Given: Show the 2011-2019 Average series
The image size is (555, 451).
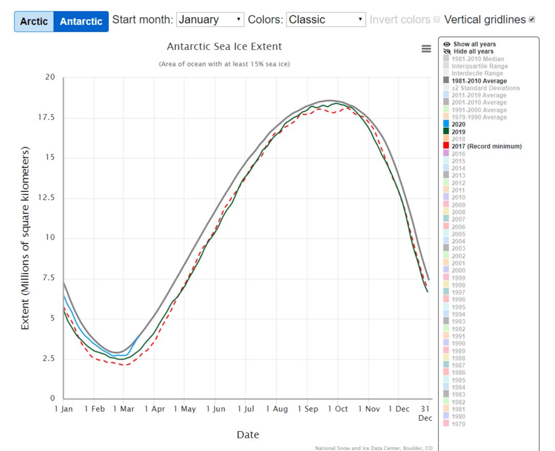Looking at the screenshot, I should tap(479, 96).
